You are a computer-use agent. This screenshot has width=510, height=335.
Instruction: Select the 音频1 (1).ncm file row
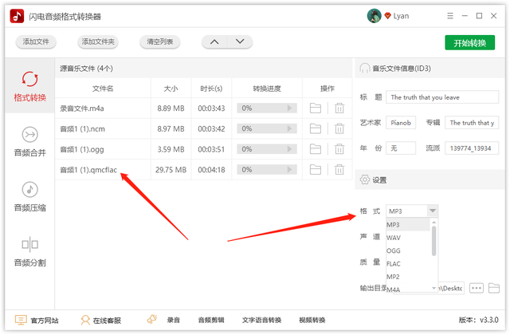(203, 128)
